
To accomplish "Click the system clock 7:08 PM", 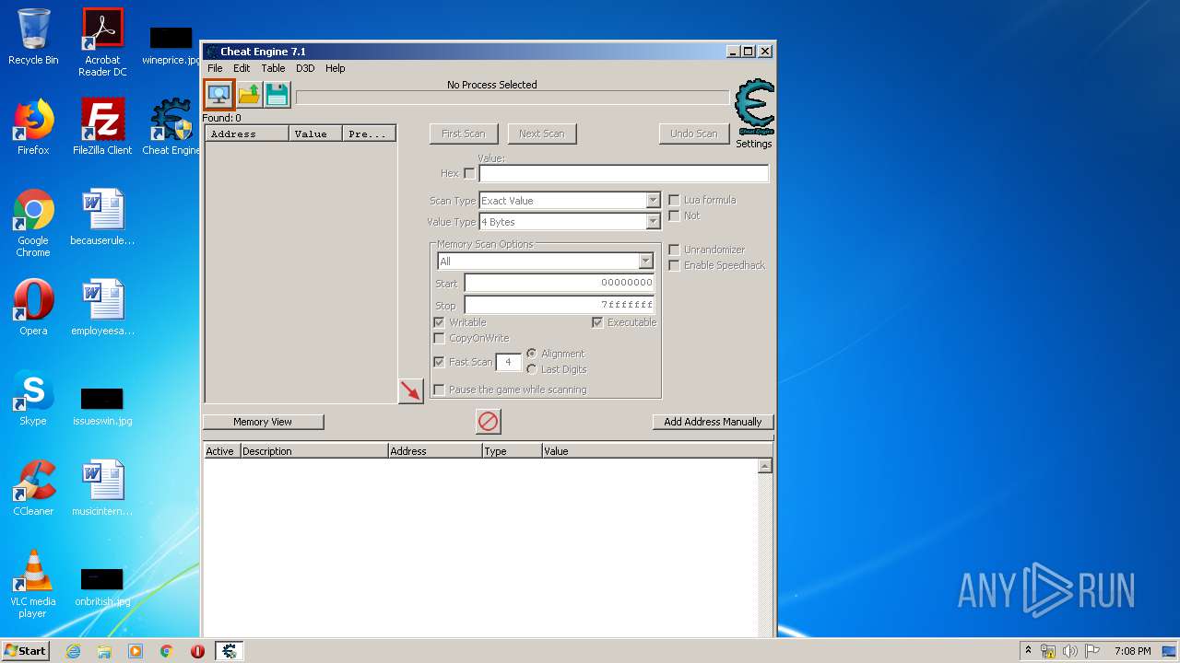I will click(x=1132, y=651).
